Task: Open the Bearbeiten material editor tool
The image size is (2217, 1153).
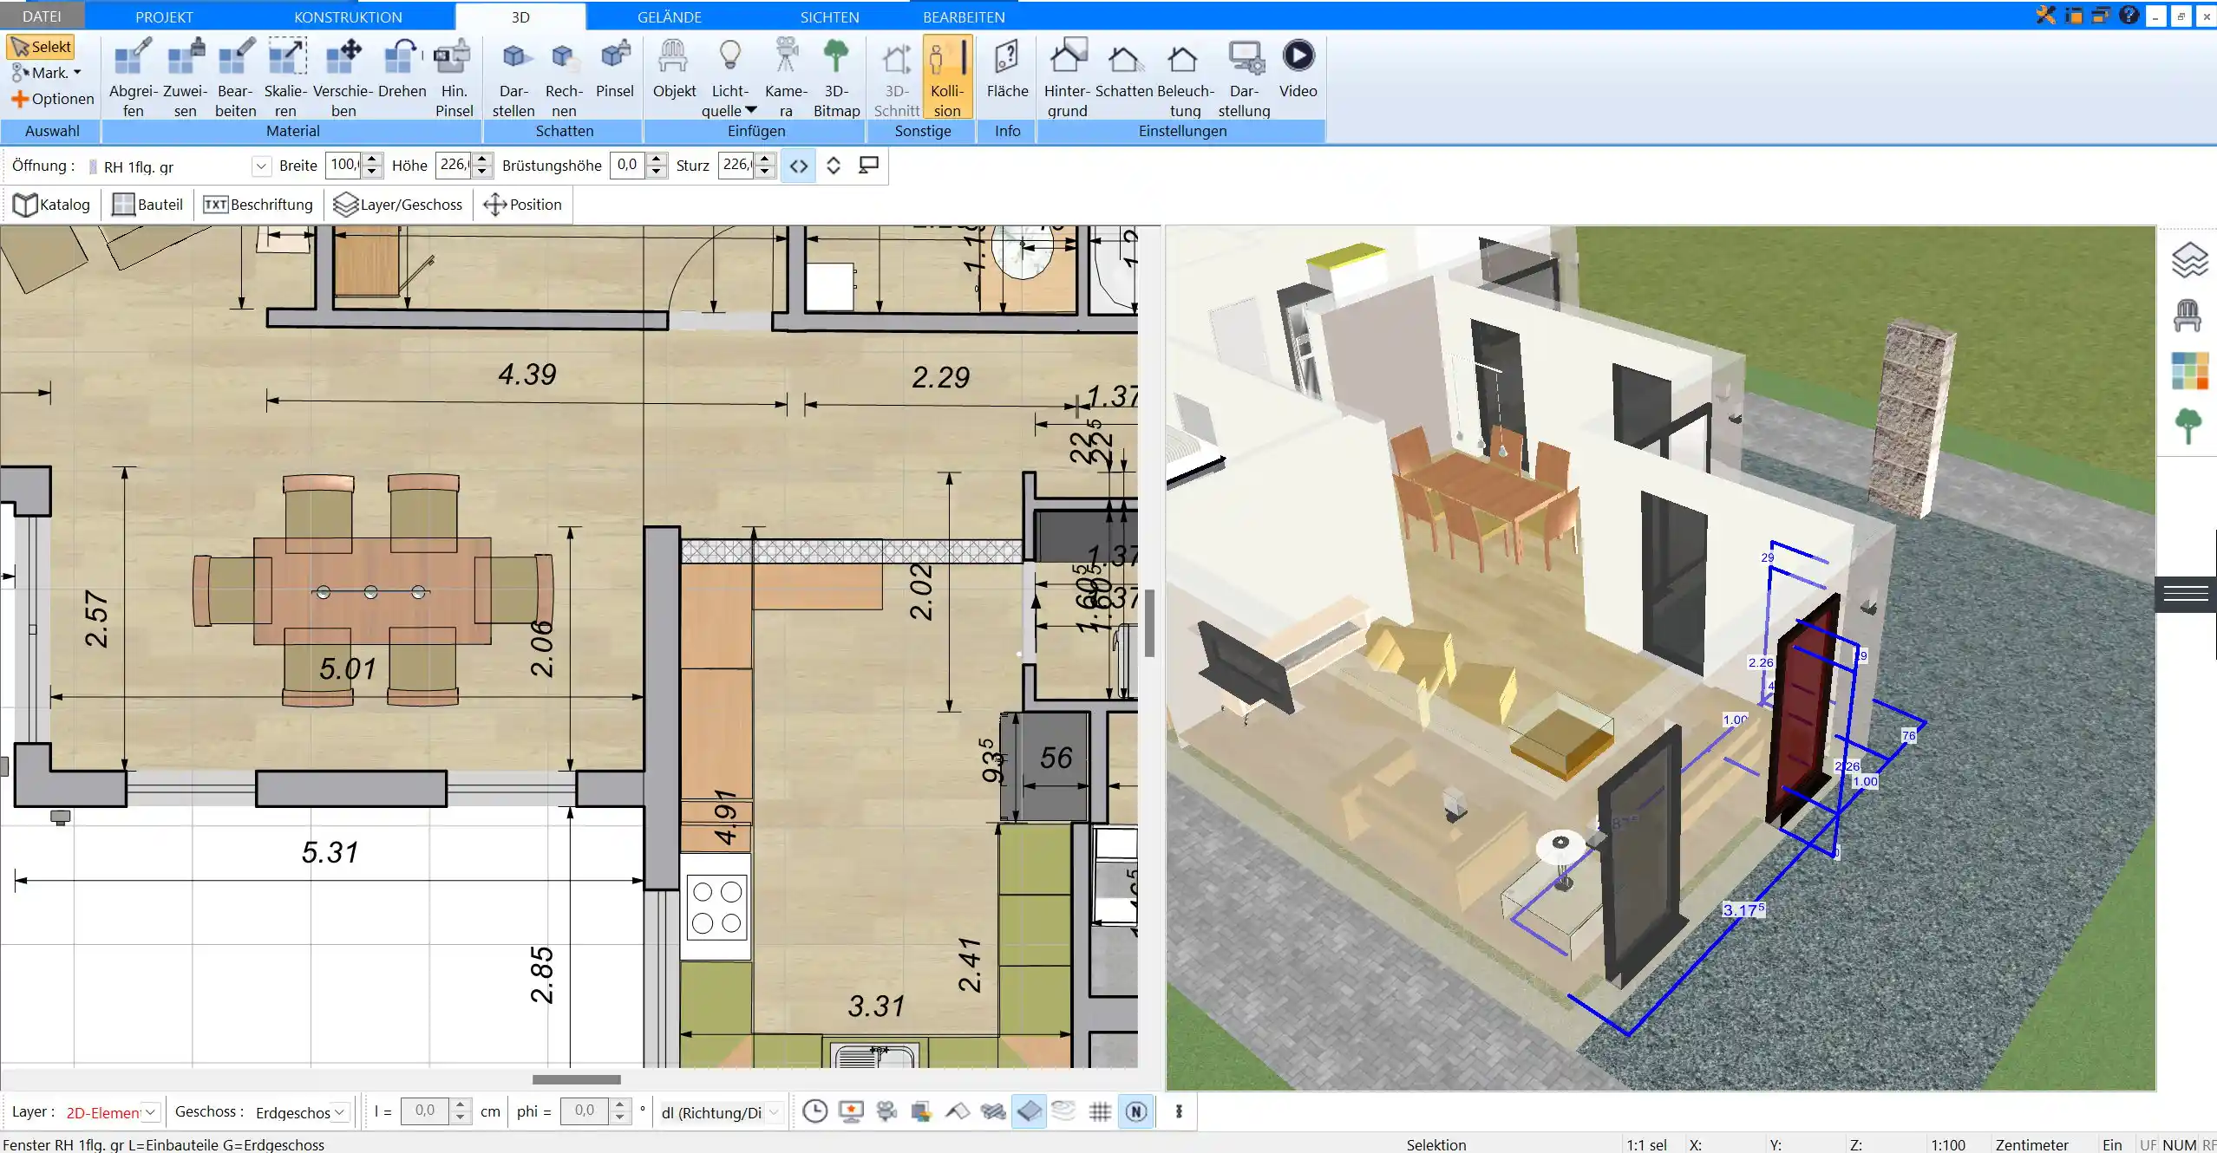Action: click(x=236, y=78)
